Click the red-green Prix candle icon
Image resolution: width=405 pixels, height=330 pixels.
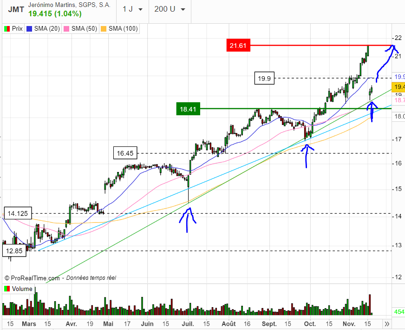[x=7, y=29]
